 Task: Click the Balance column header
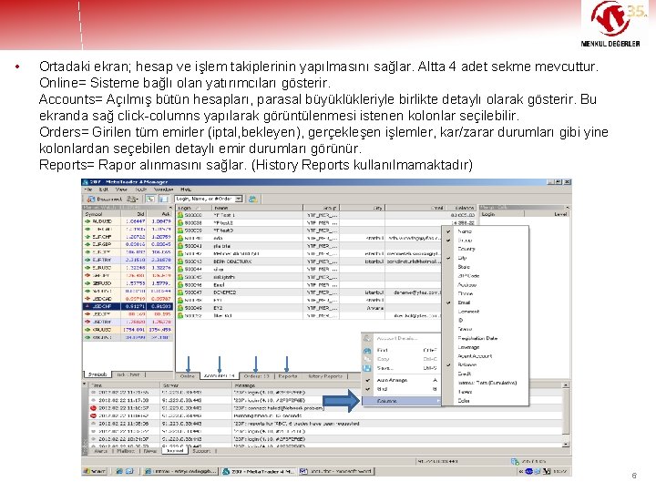(x=461, y=208)
